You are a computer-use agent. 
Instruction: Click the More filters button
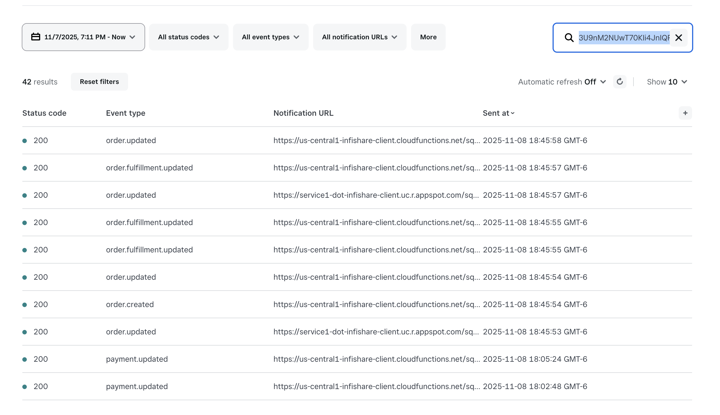tap(428, 37)
